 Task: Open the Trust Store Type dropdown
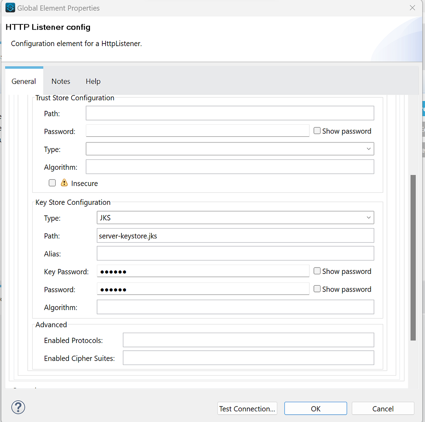[369, 148]
